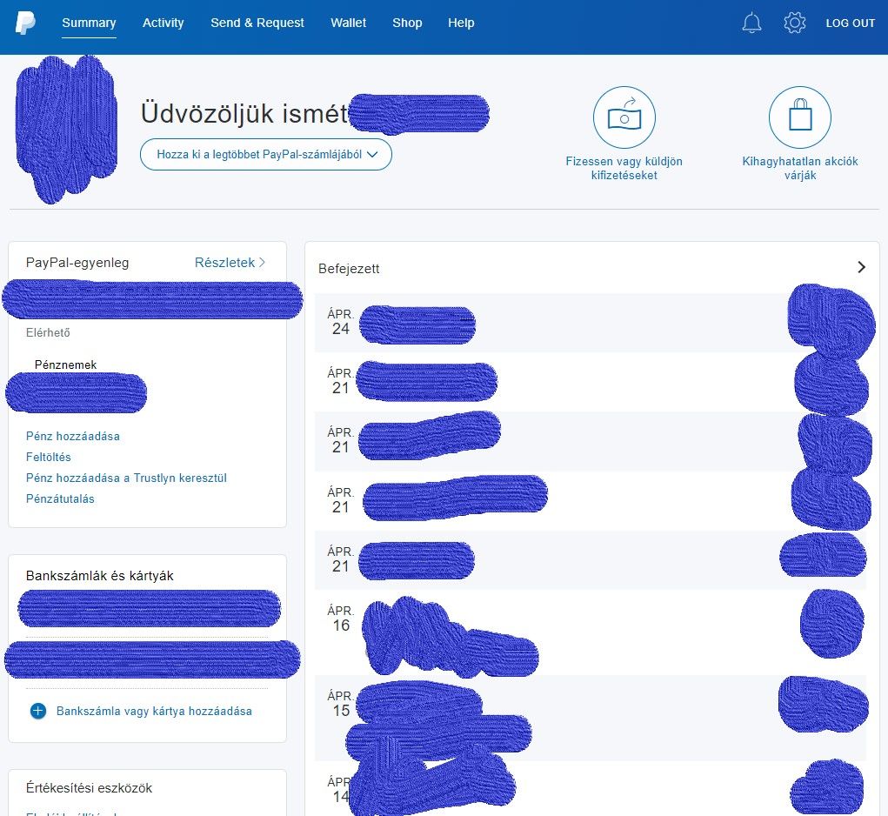This screenshot has width=888, height=816.
Task: Go to the Activity tab
Action: [x=164, y=23]
